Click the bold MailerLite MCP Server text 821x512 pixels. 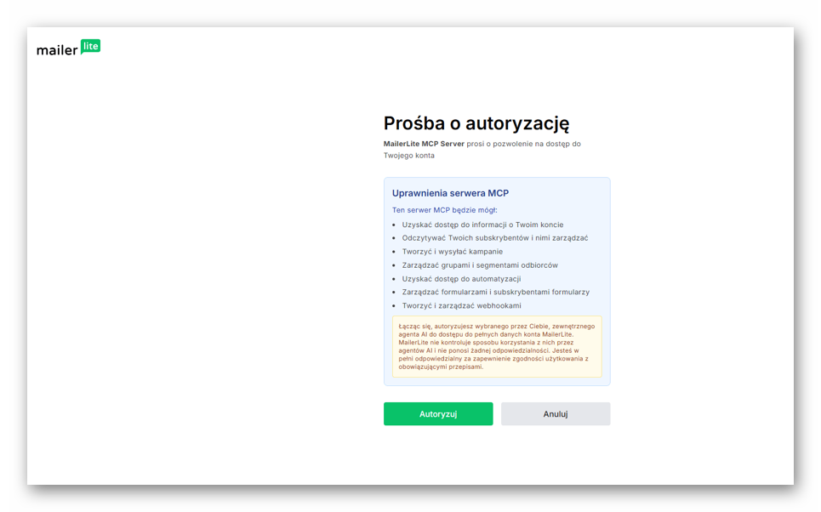click(x=424, y=144)
